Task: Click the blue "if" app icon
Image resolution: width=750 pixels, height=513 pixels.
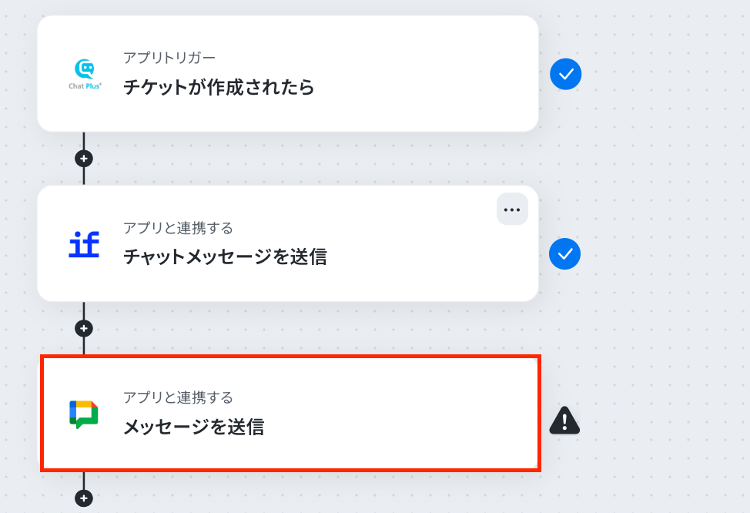Action: click(x=84, y=245)
